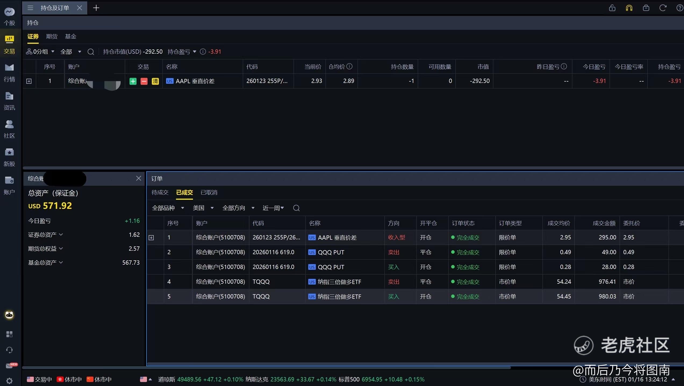The height and width of the screenshot is (386, 684).
Task: Switch to the 已取消 orders tab
Action: tap(209, 192)
